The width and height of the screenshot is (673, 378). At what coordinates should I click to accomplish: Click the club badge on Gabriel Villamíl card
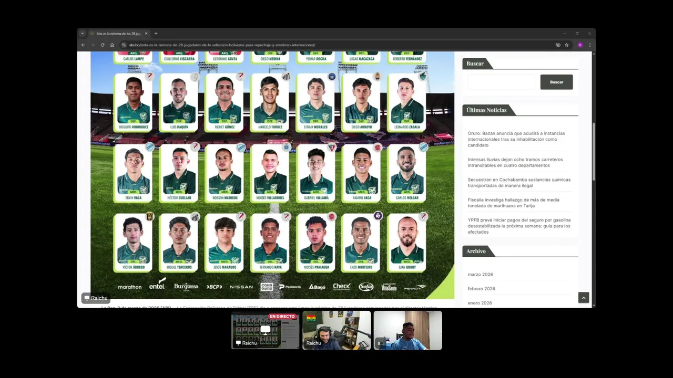coord(332,147)
